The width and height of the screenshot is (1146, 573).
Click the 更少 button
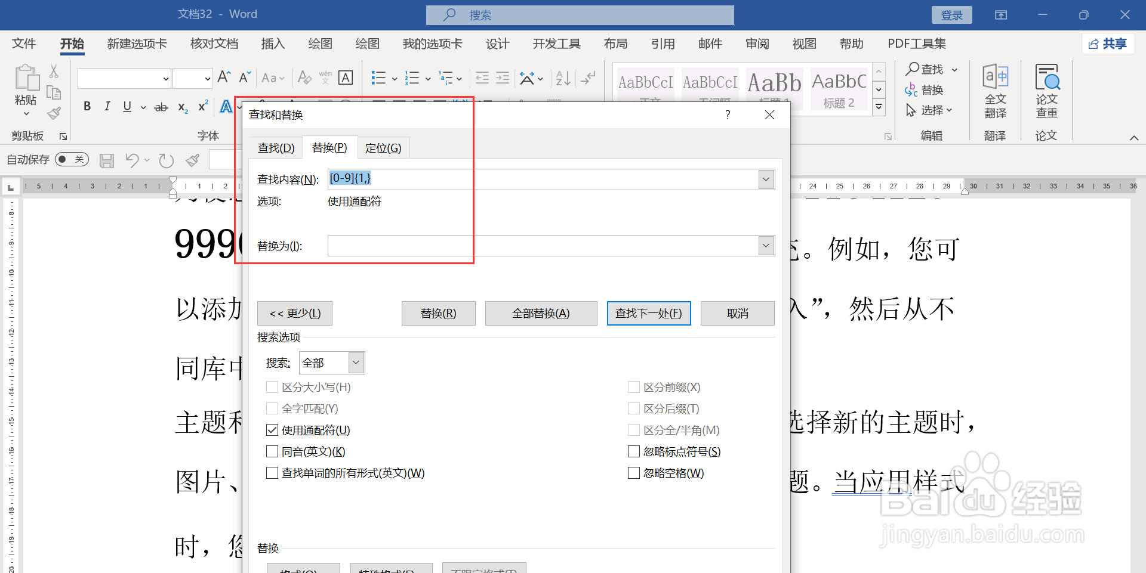[295, 313]
